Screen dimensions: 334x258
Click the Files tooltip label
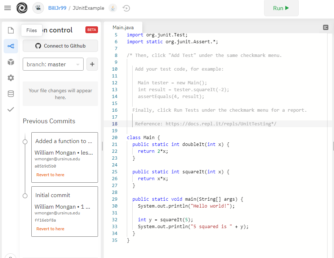click(x=31, y=30)
